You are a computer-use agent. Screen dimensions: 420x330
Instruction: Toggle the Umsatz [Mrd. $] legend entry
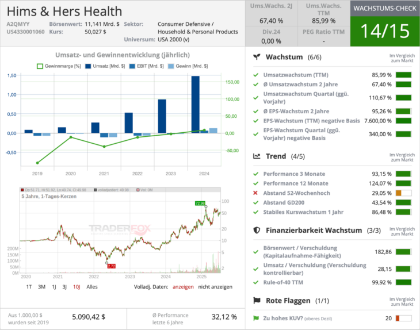[105, 66]
